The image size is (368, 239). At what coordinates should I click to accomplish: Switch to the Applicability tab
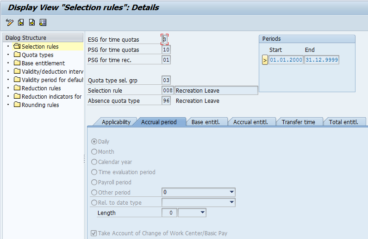click(116, 122)
